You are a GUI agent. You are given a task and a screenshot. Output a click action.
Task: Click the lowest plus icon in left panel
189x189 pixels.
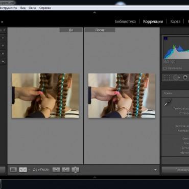point(3,61)
